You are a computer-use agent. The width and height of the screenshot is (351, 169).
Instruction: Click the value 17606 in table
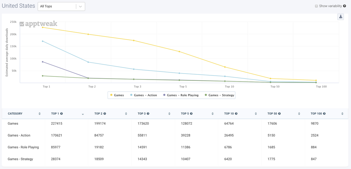(x=272, y=123)
